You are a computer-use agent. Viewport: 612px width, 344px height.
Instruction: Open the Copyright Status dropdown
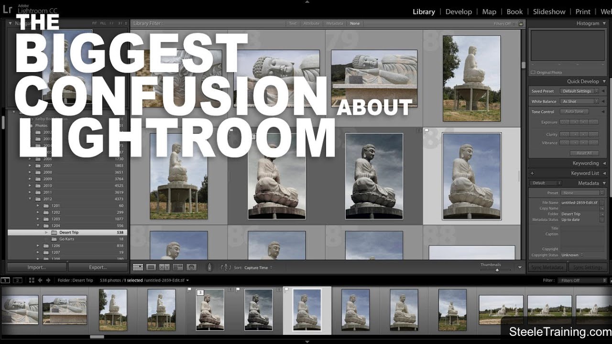tap(572, 255)
